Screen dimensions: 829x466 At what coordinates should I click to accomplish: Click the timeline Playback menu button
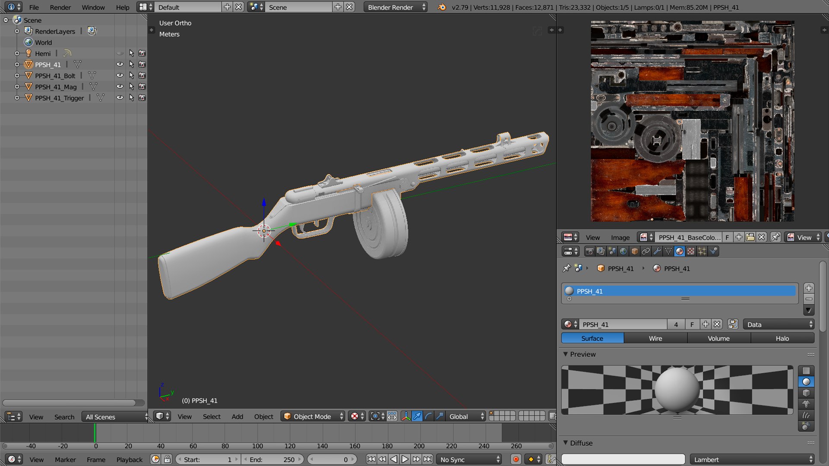click(129, 460)
